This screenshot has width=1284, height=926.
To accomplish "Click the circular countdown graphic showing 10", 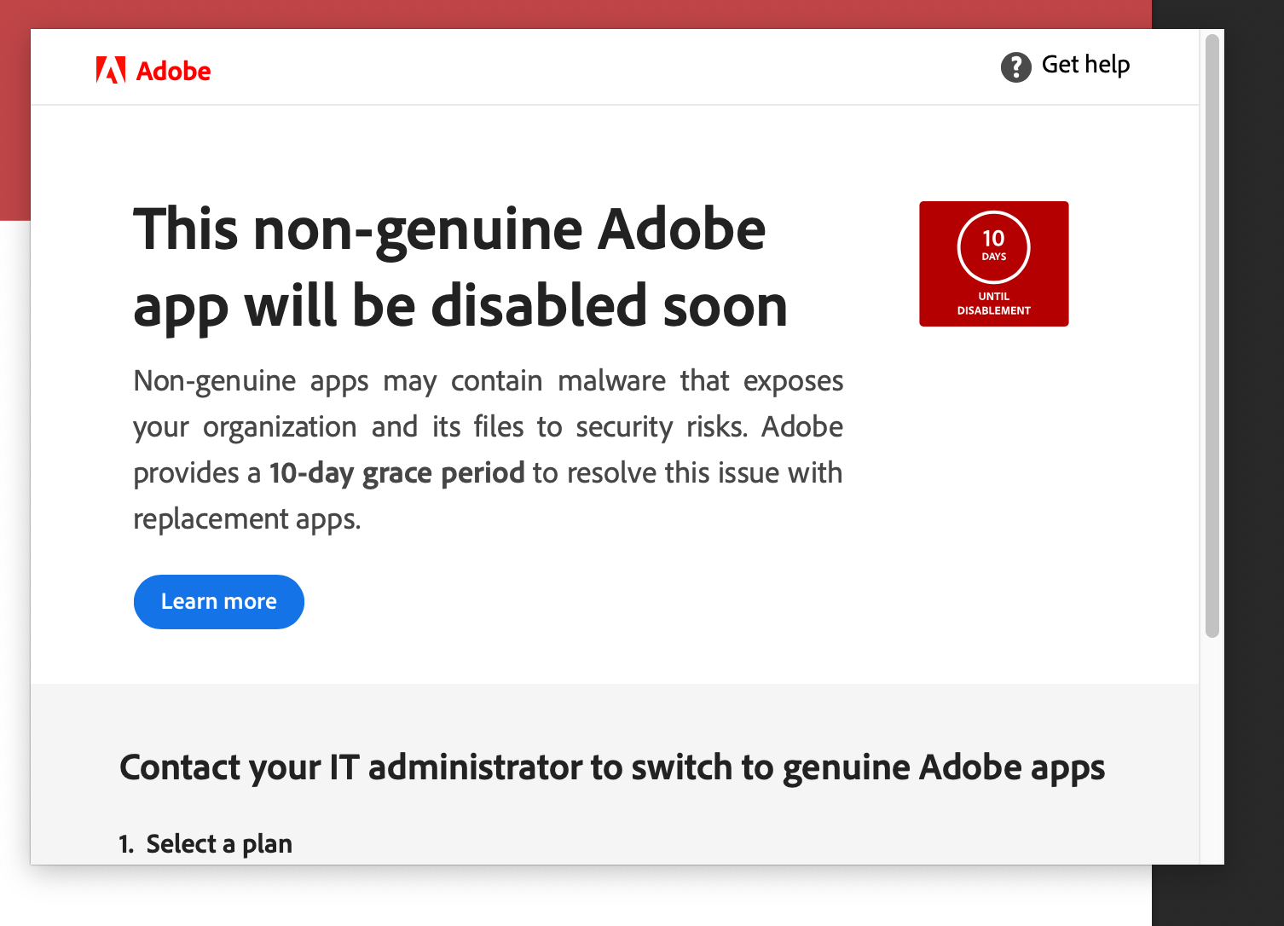I will (x=993, y=248).
